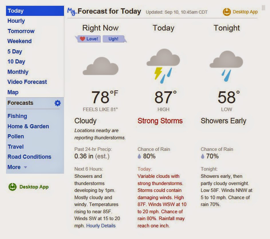Click the rain droplet beside 70% chance

(203, 156)
